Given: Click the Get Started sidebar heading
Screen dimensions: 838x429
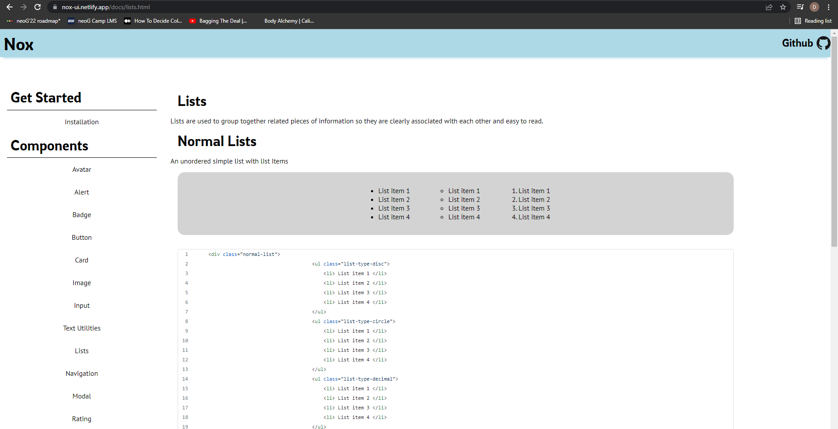Looking at the screenshot, I should (46, 98).
